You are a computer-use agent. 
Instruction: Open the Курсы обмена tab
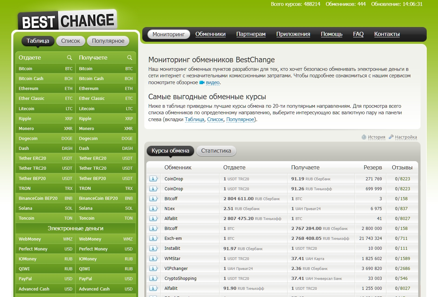tap(170, 151)
